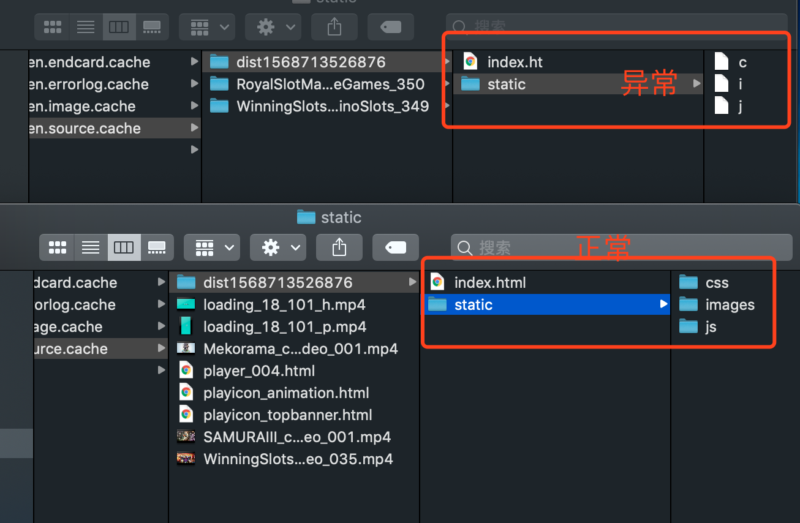
Task: Expand arrow next to en.source.cache
Action: [194, 128]
